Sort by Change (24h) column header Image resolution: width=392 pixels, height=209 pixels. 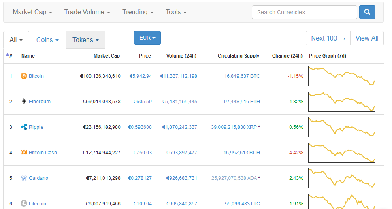287,56
